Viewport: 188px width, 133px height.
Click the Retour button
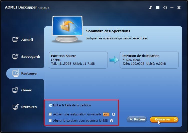tap(137, 119)
